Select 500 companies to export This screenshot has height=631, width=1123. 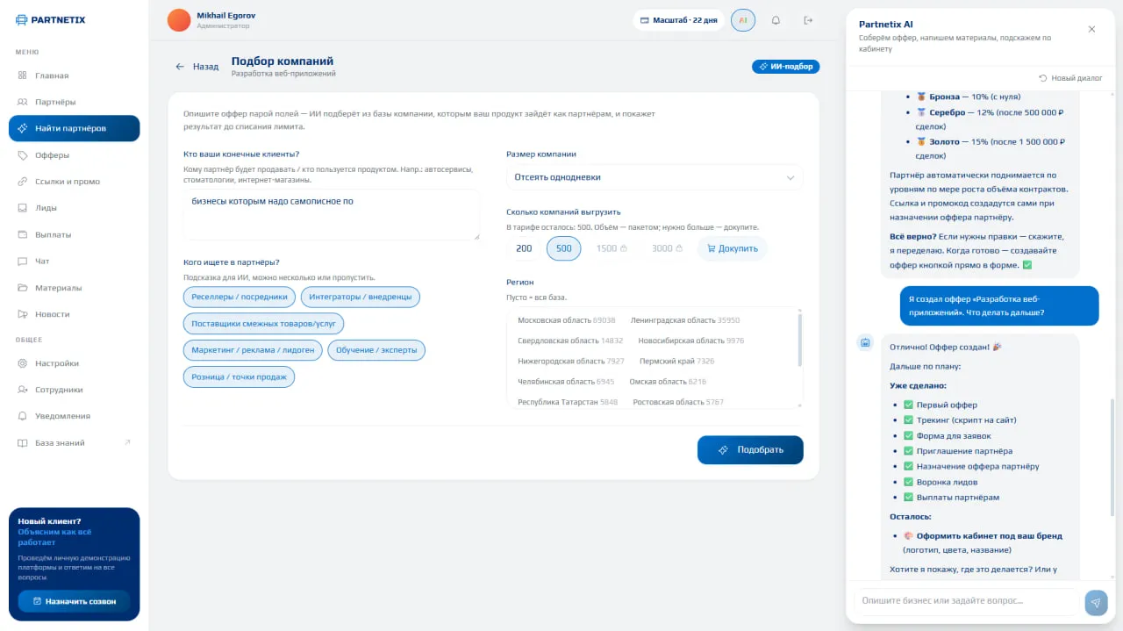point(564,248)
